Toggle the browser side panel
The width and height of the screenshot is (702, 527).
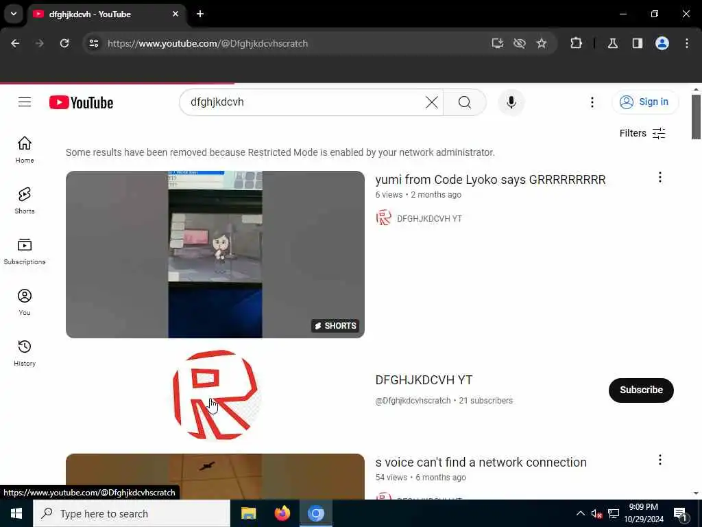[x=637, y=43]
